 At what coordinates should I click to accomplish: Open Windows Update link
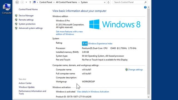tap(27, 87)
